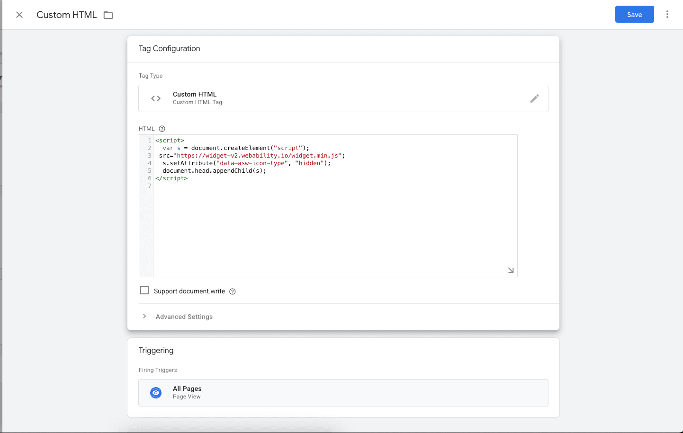Open help icon next to HTML label

click(162, 129)
